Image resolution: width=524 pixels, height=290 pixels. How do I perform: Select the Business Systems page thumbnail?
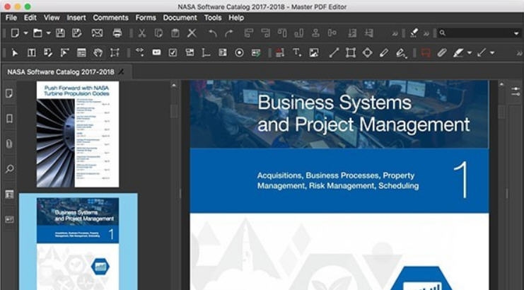pyautogui.click(x=78, y=242)
